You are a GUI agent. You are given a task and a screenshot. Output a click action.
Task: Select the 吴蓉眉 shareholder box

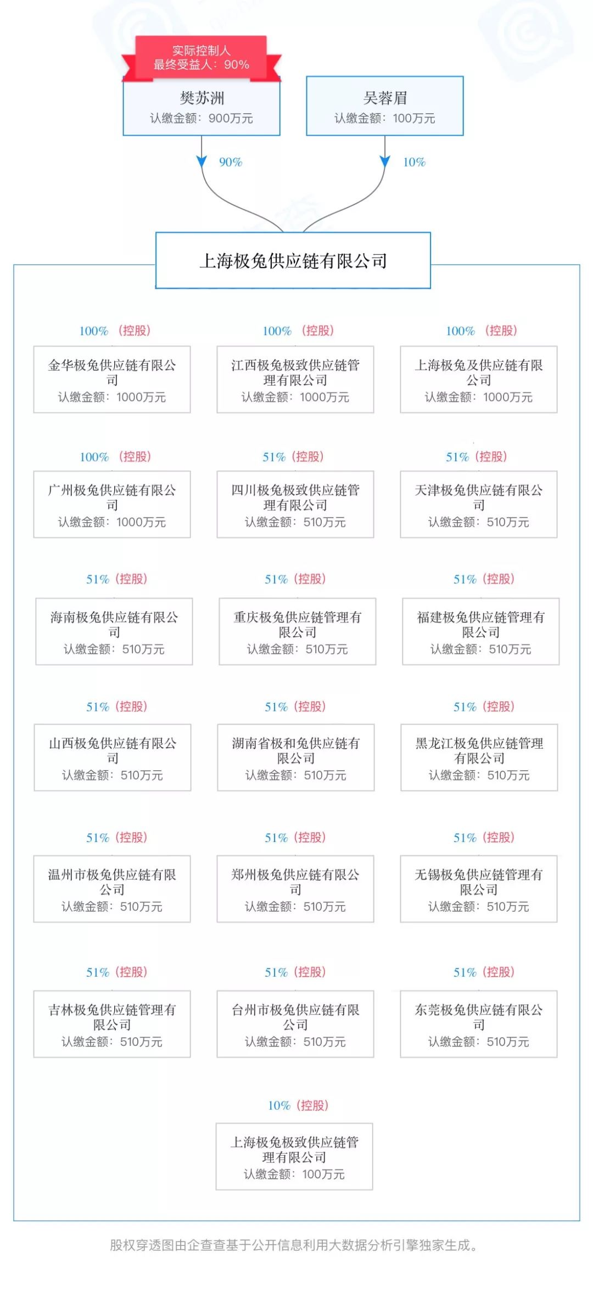(385, 106)
